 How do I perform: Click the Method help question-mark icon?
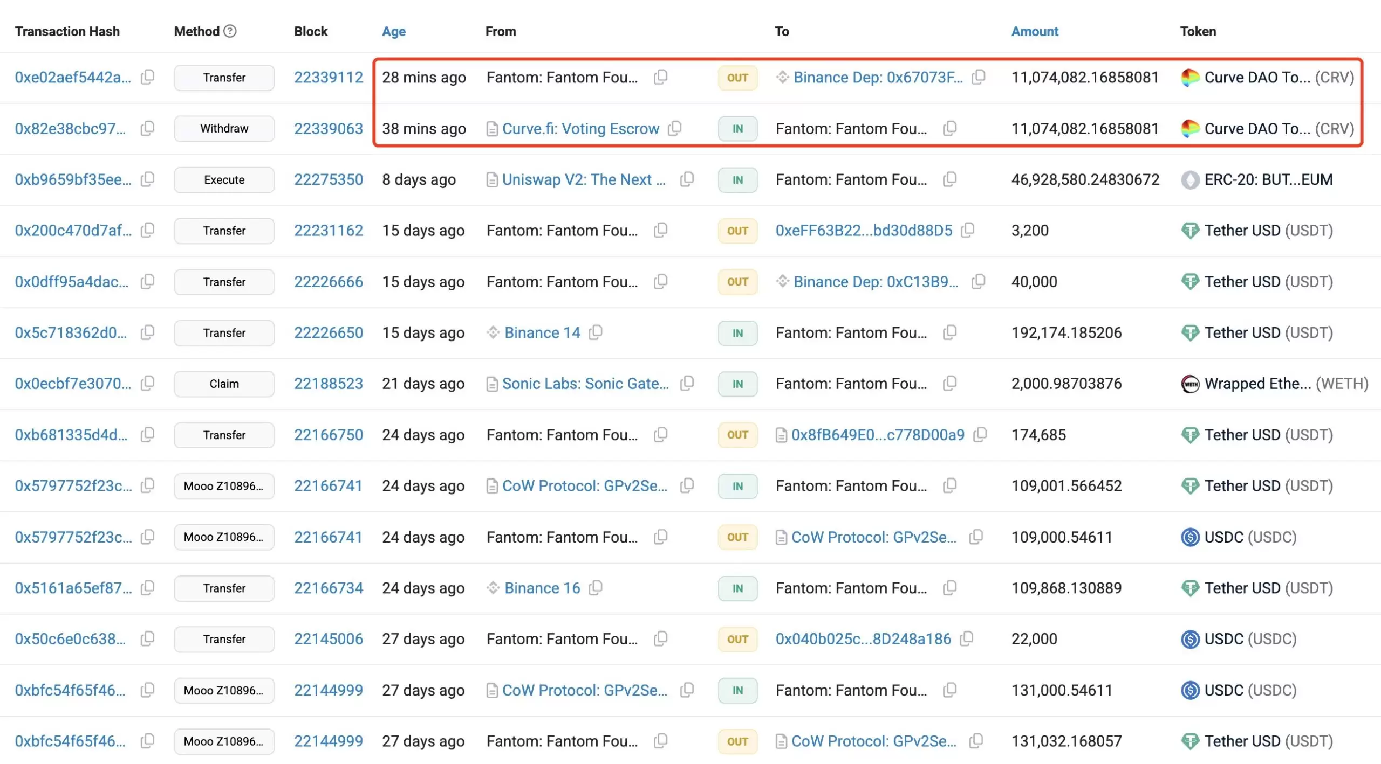click(x=230, y=31)
